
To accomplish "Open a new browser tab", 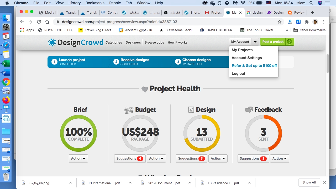I will [312, 13].
